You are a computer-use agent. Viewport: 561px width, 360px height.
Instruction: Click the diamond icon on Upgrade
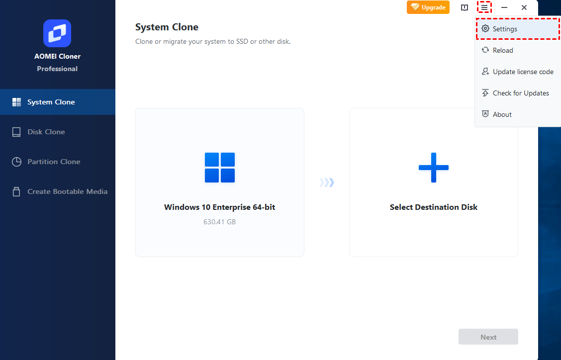click(x=415, y=7)
